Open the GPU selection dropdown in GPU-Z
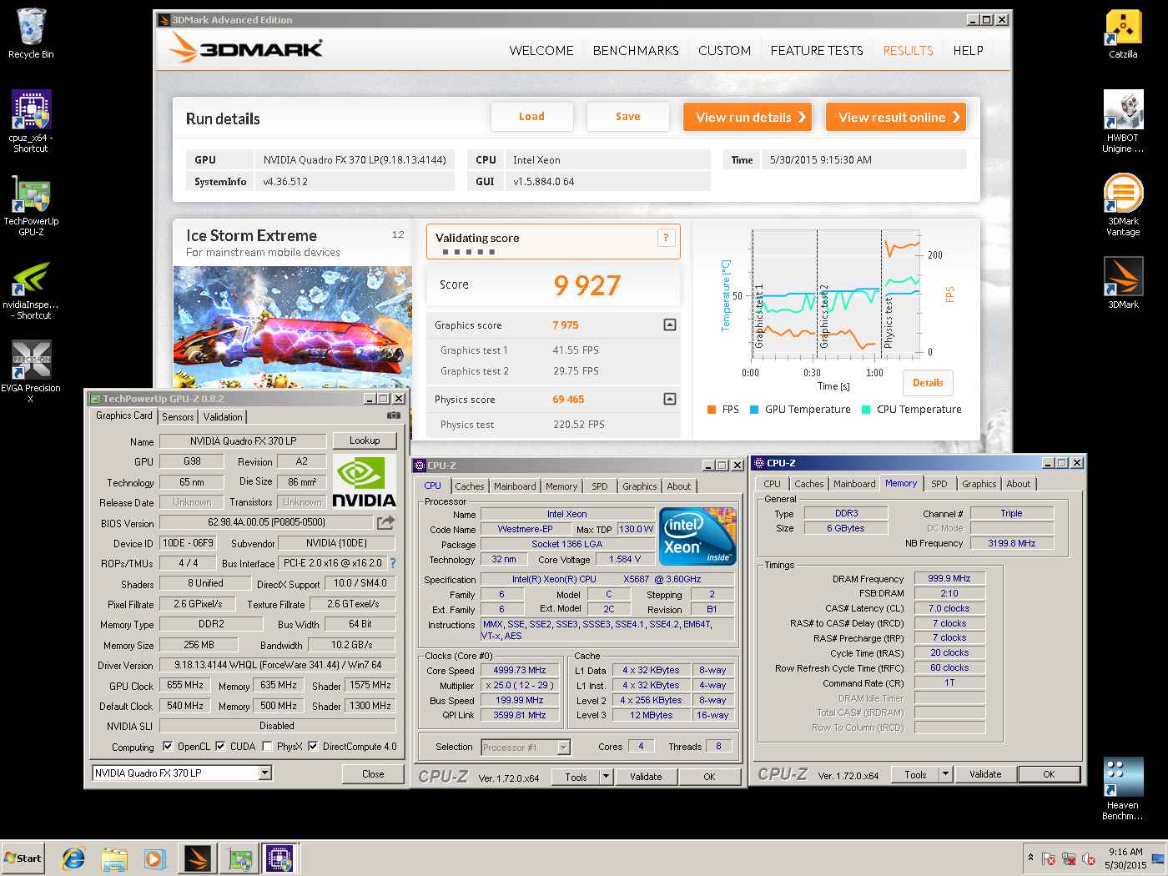The image size is (1168, 876). (x=264, y=773)
